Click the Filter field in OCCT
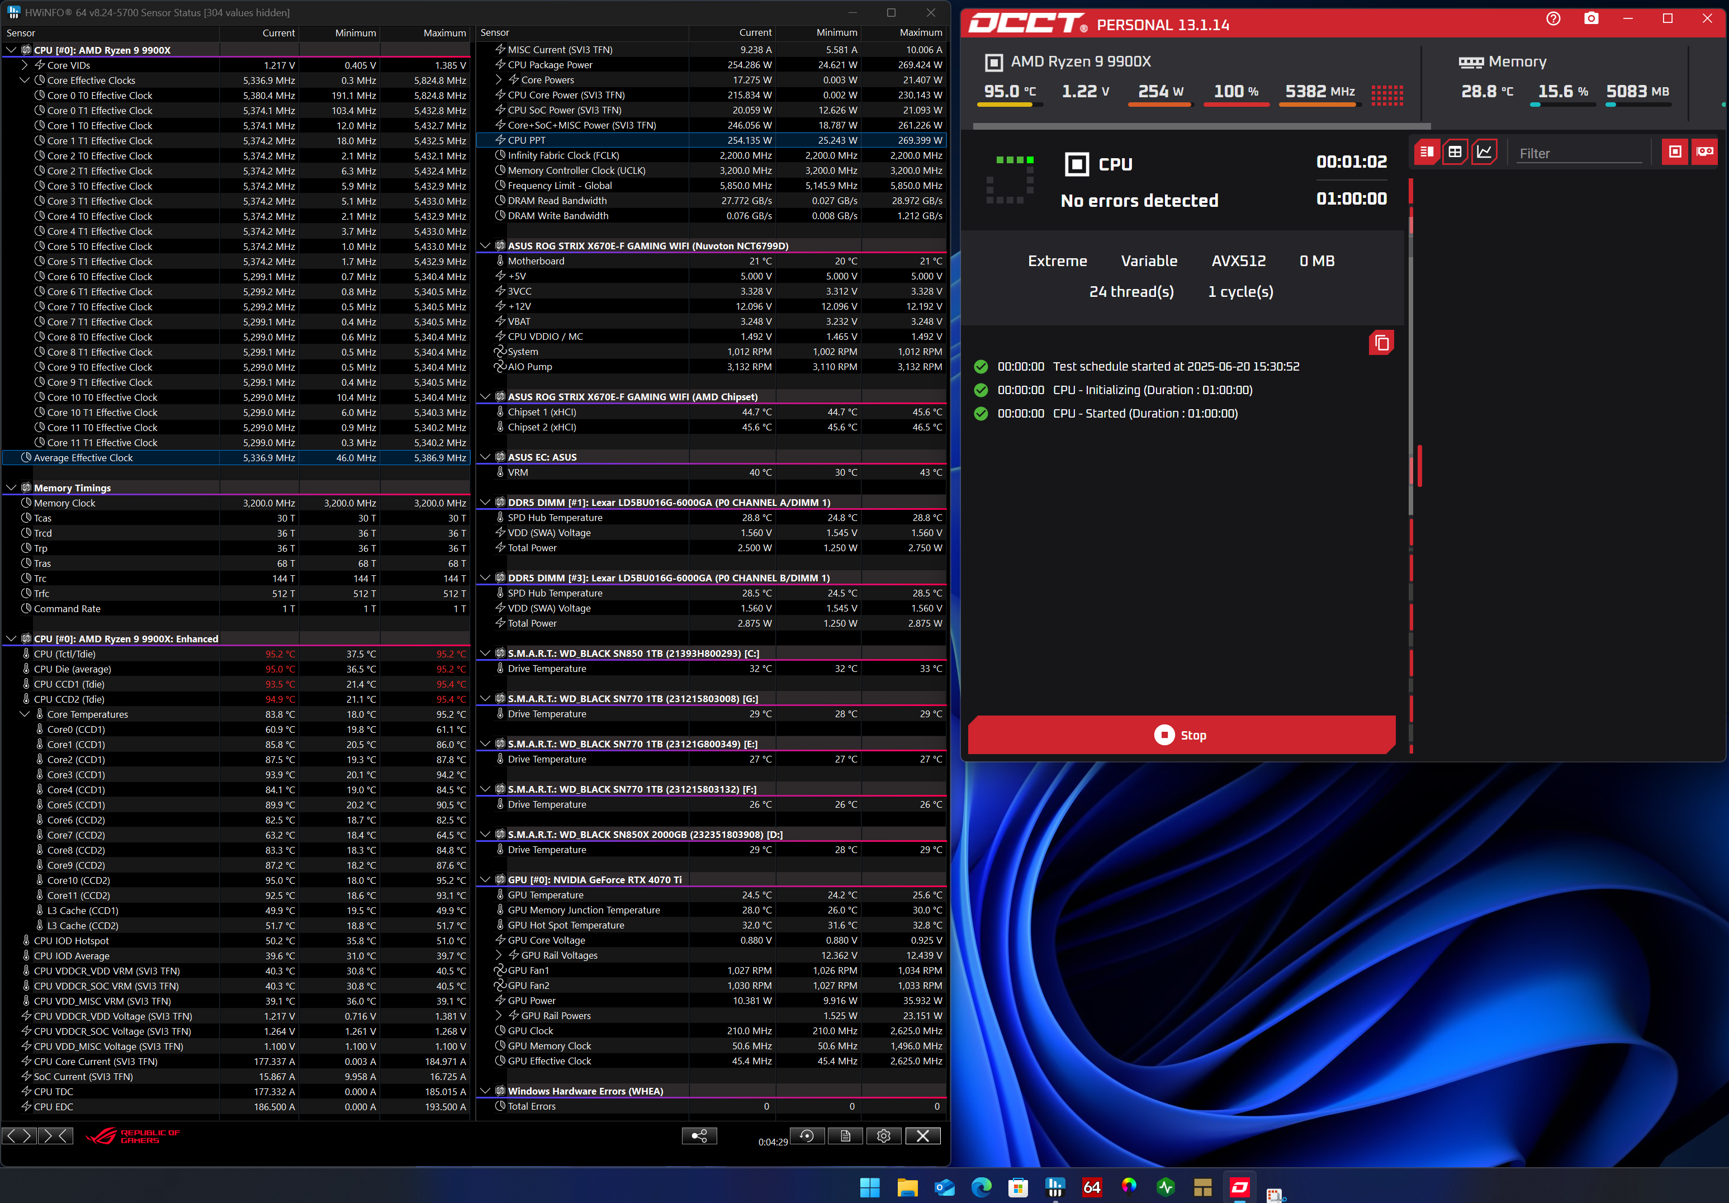The image size is (1729, 1203). coord(1579,154)
